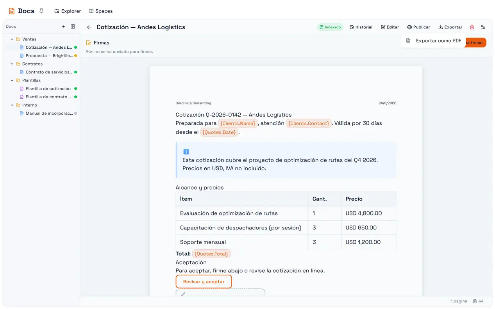Click the Publicar button

pos(418,27)
